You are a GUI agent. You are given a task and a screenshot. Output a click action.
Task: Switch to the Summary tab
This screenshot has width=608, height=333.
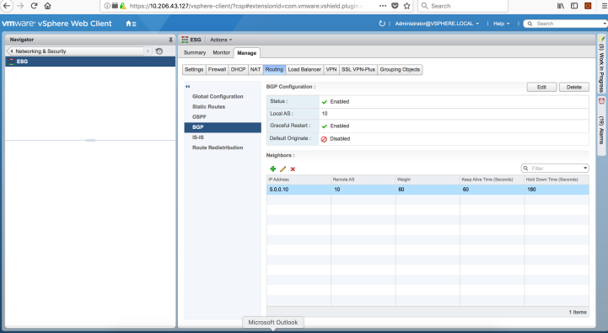[195, 53]
